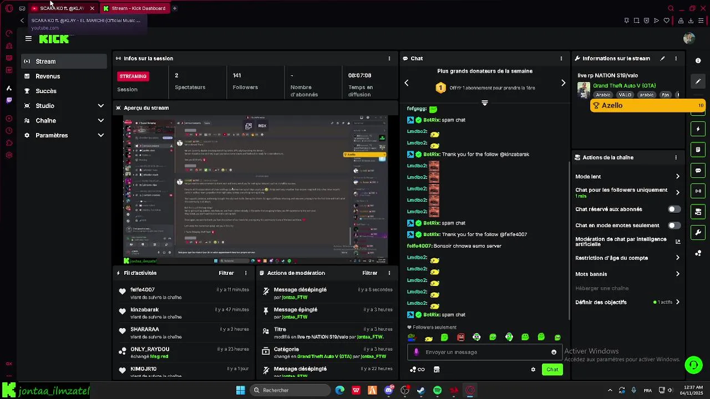The image size is (710, 399).
Task: Click the Envoyer un message input field
Action: (x=485, y=352)
